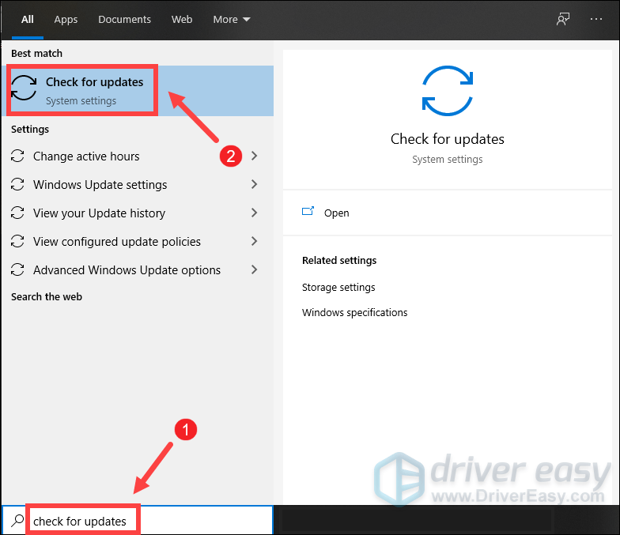
Task: Select the Web filter tab
Action: (182, 19)
